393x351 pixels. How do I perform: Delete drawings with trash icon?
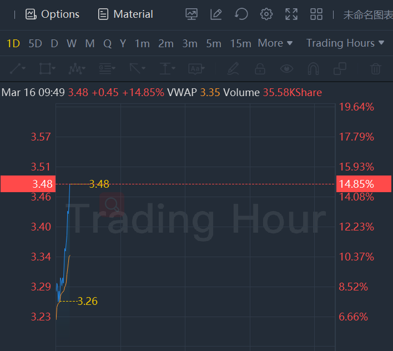point(376,69)
